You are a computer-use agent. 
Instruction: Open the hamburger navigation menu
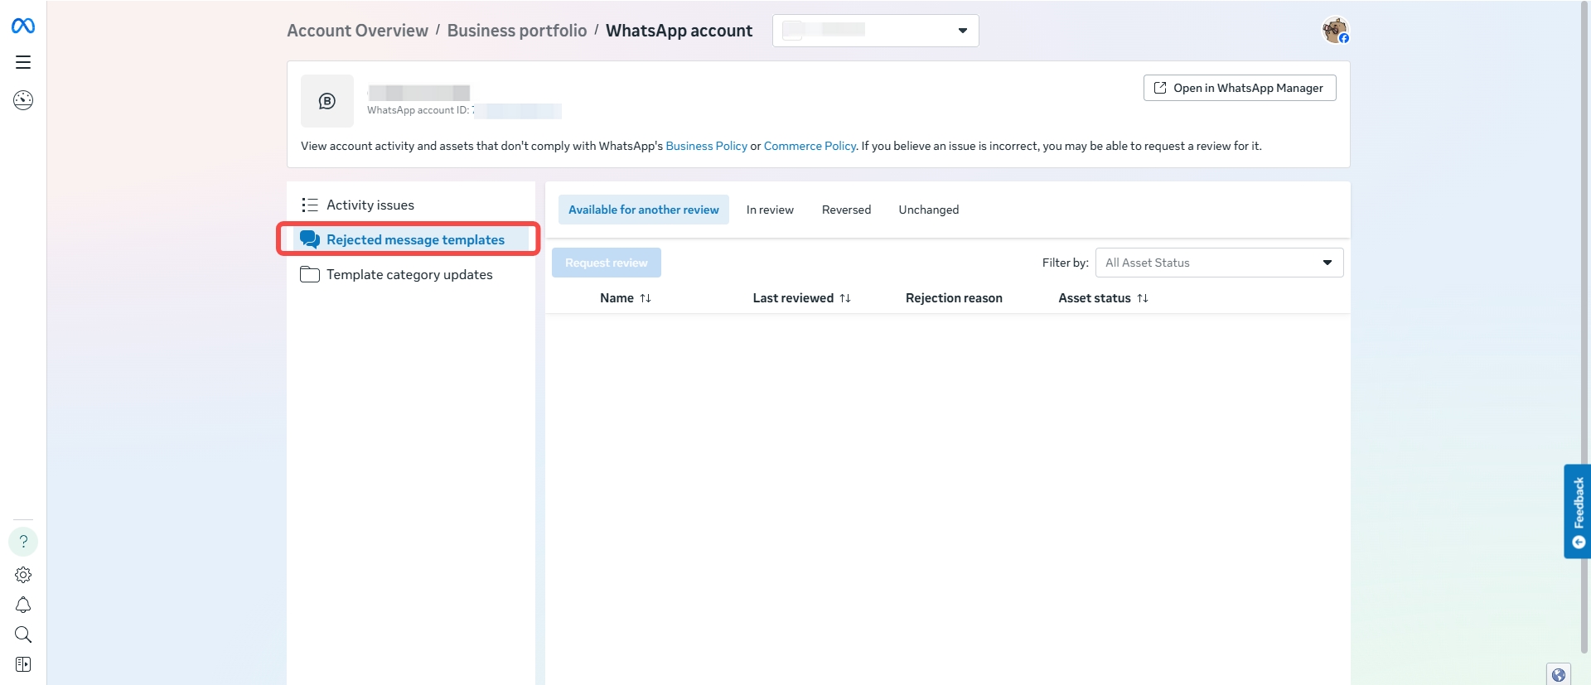click(23, 62)
